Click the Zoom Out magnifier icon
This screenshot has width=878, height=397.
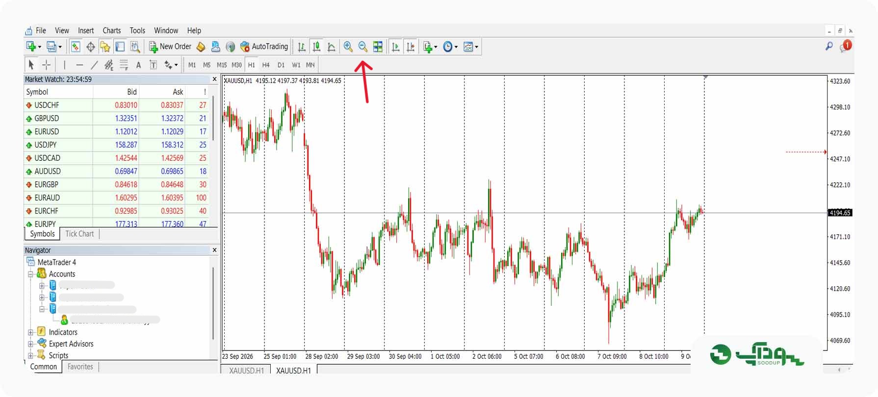click(x=363, y=47)
